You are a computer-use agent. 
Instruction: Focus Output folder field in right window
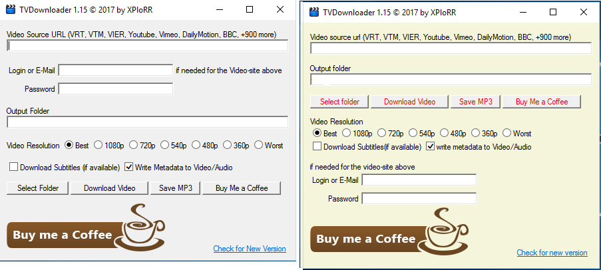(x=451, y=80)
